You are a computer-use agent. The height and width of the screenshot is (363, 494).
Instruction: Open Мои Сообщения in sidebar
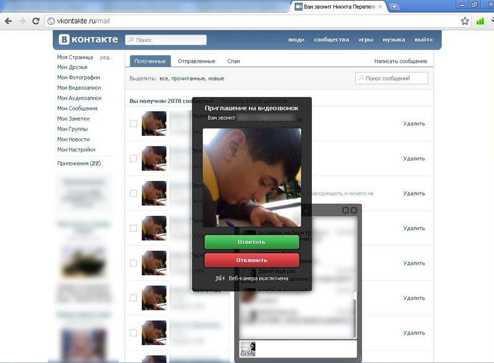pyautogui.click(x=77, y=109)
